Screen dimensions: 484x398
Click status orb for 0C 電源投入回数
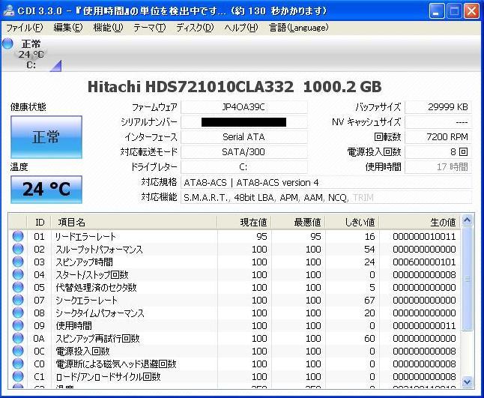(x=18, y=351)
